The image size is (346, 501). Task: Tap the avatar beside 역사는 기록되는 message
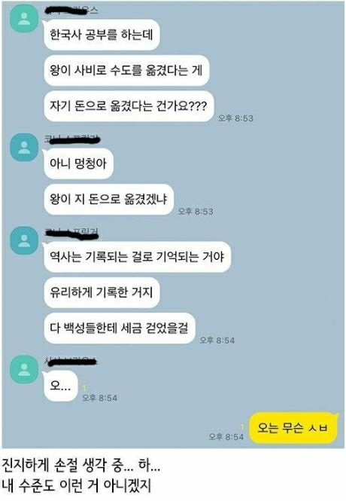[24, 240]
